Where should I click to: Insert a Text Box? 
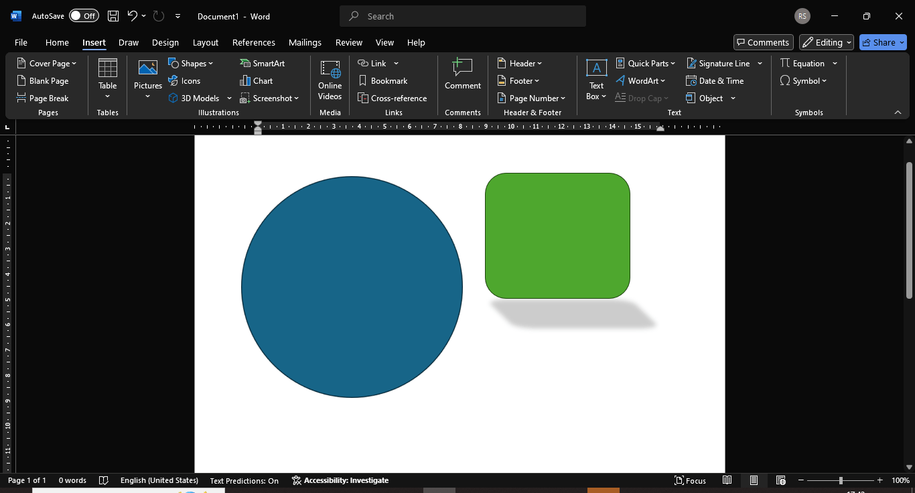tap(596, 79)
